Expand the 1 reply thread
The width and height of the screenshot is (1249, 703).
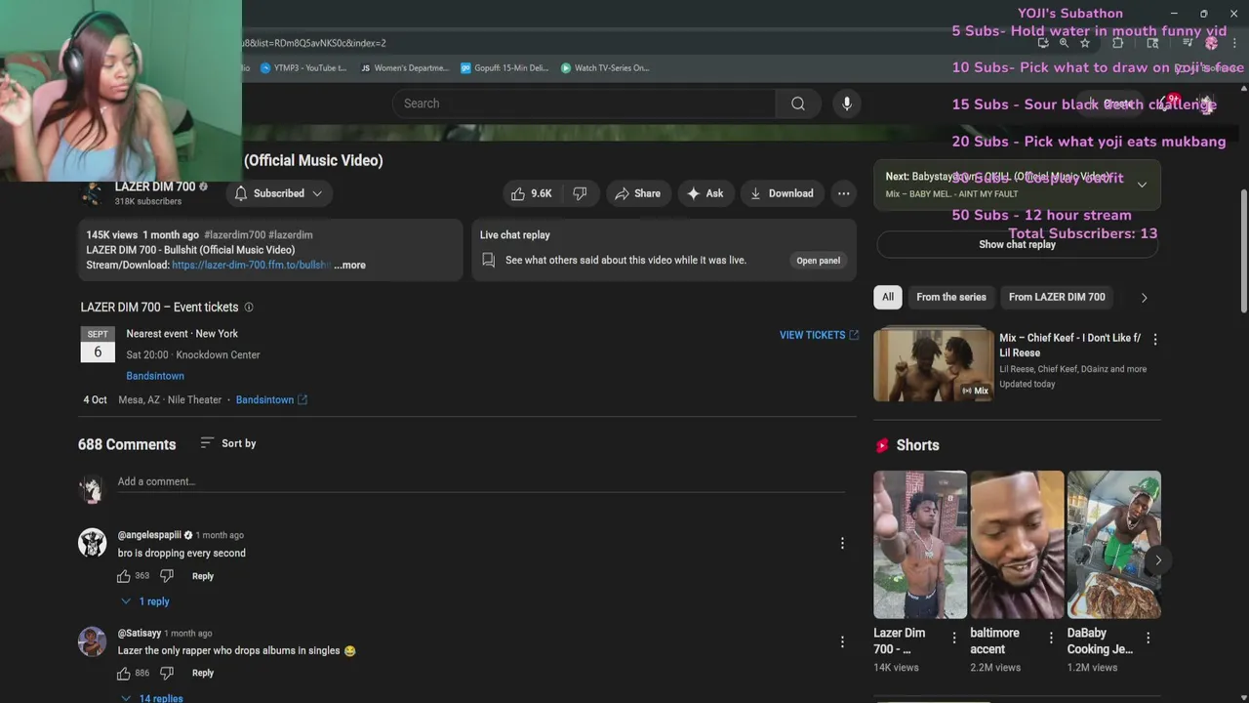(x=145, y=601)
